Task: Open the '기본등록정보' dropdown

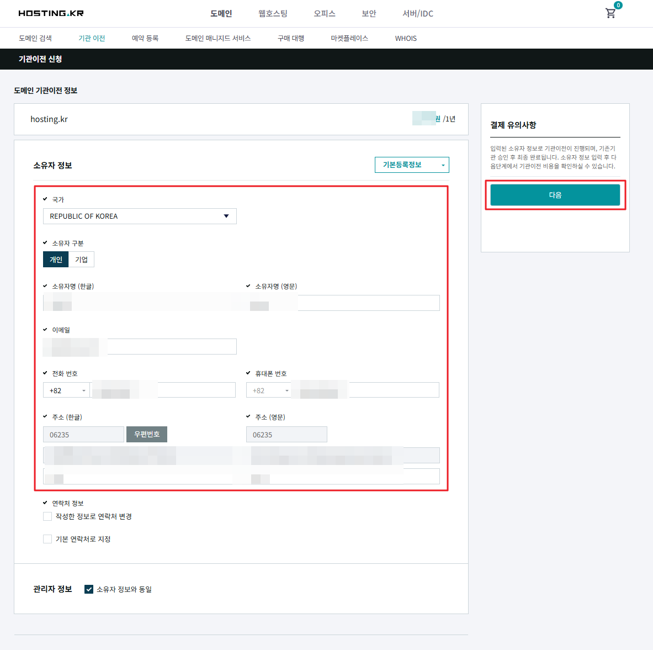Action: click(412, 165)
